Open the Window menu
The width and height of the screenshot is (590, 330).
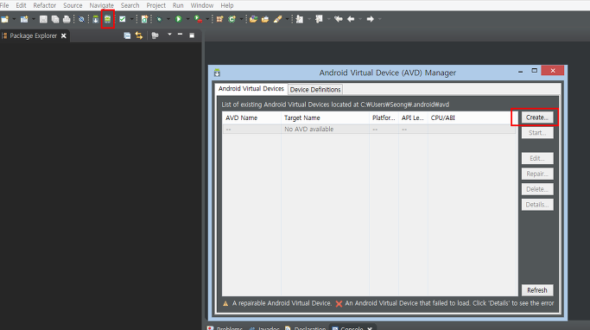point(201,5)
